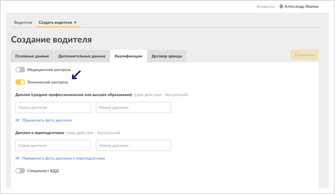Switch to the Водители tab

[x=23, y=23]
